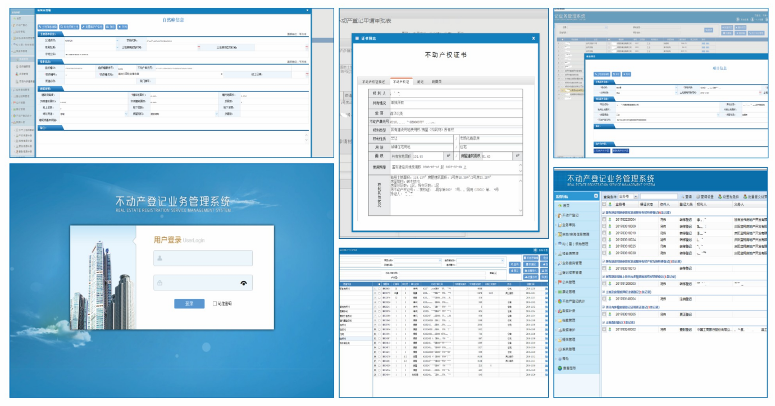The image size is (775, 406).
Task: Switch to the 附图页 tab
Action: (x=436, y=82)
